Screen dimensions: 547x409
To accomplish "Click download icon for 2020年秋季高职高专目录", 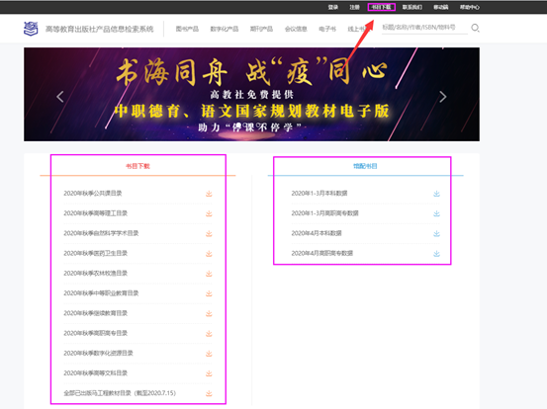I will point(209,333).
